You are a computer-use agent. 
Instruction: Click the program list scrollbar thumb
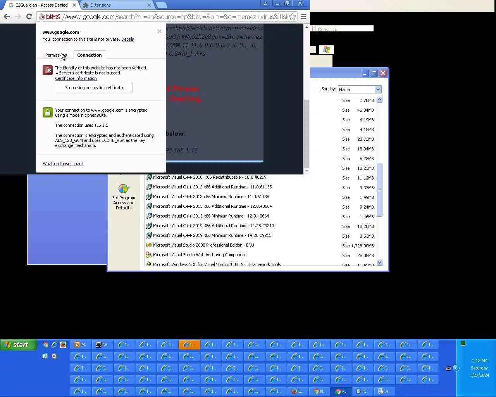click(x=380, y=190)
